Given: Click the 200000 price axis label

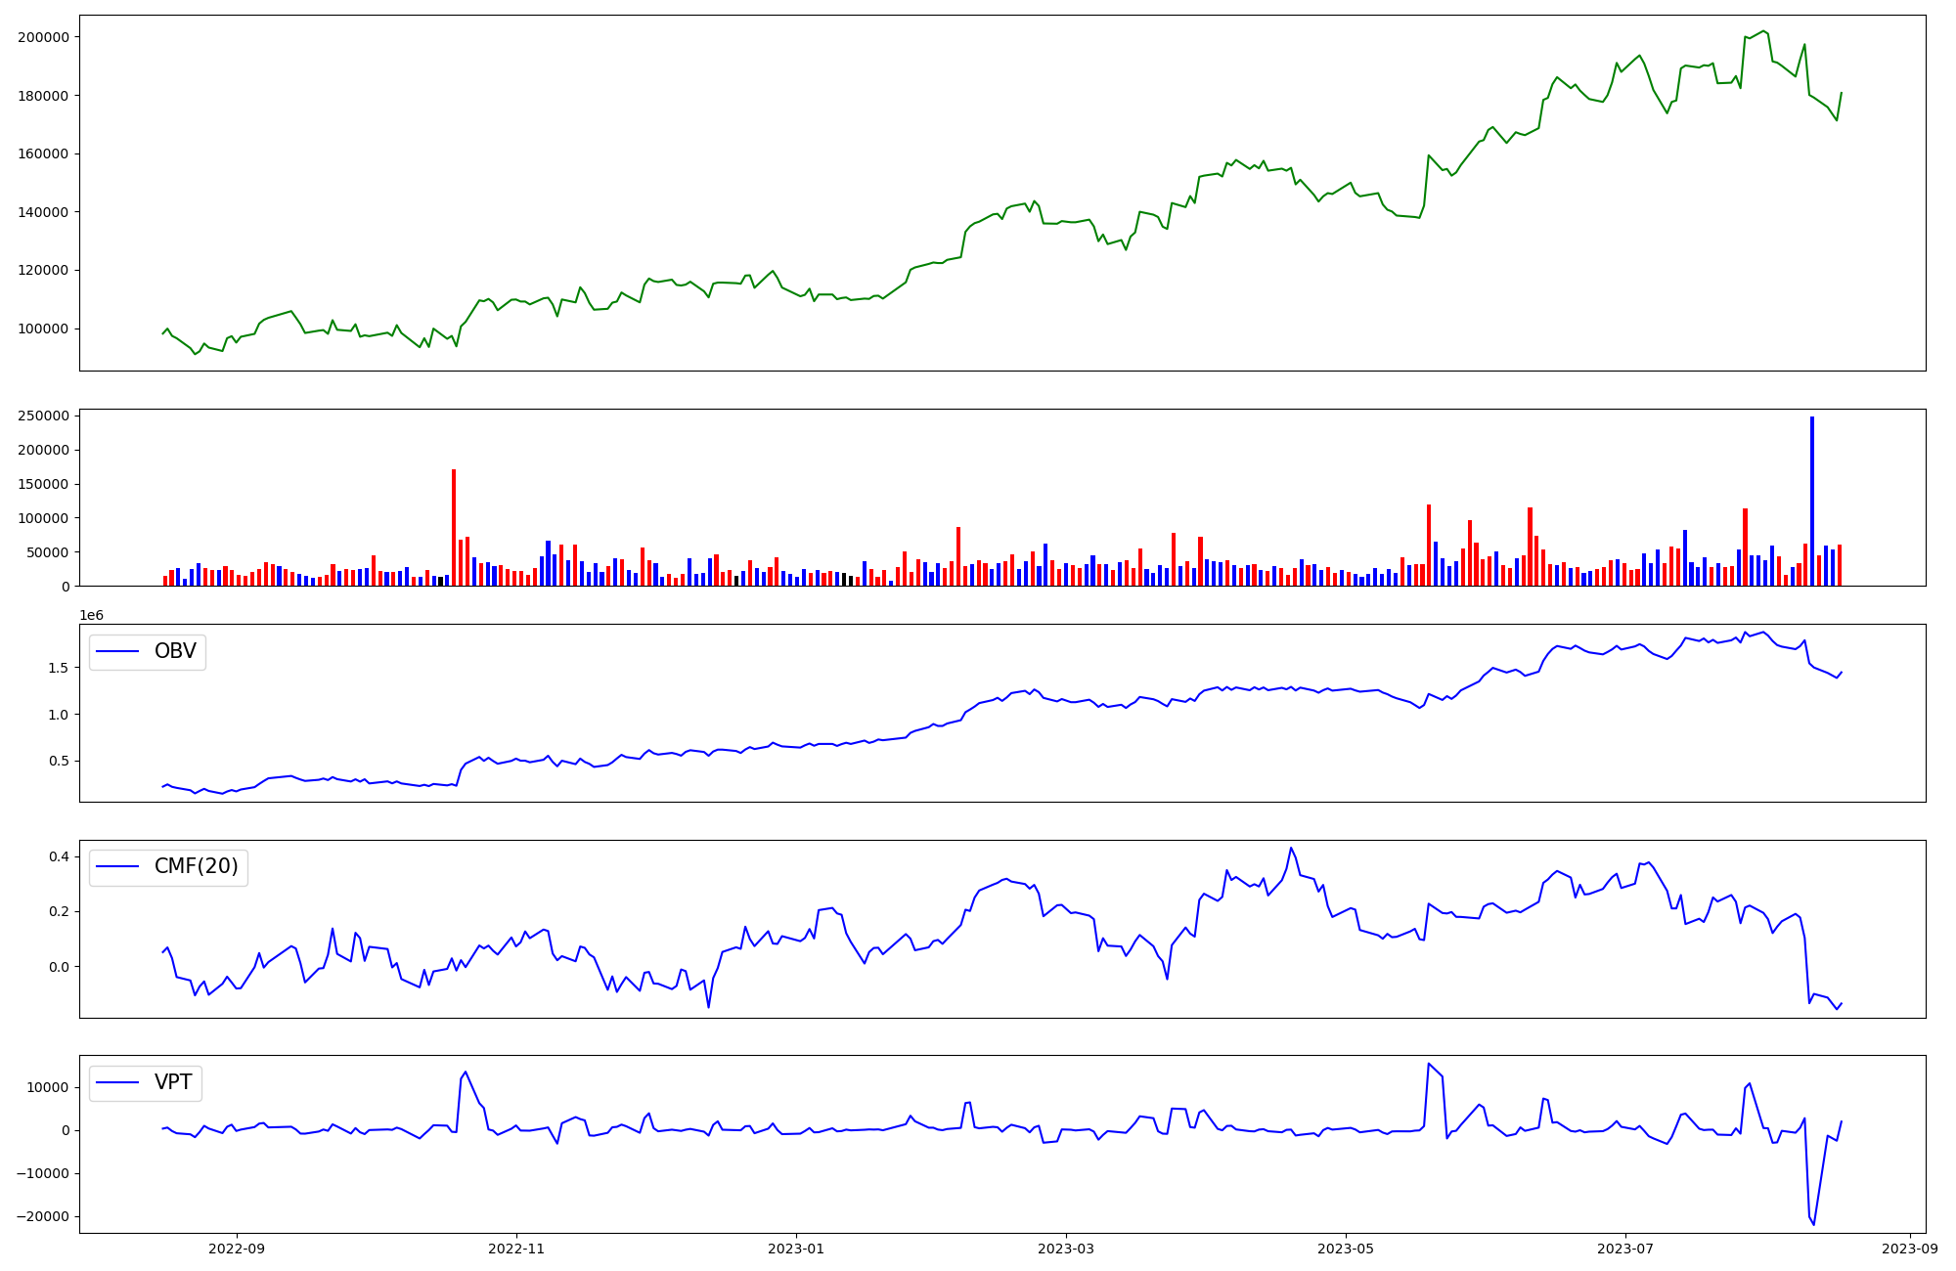Looking at the screenshot, I should pyautogui.click(x=43, y=37).
